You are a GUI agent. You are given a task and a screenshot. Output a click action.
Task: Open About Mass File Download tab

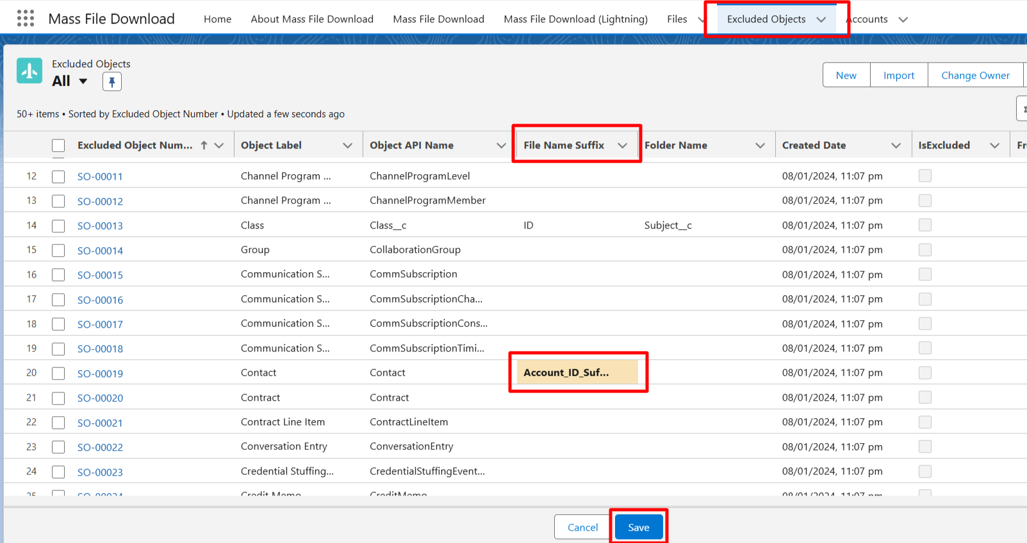coord(312,19)
